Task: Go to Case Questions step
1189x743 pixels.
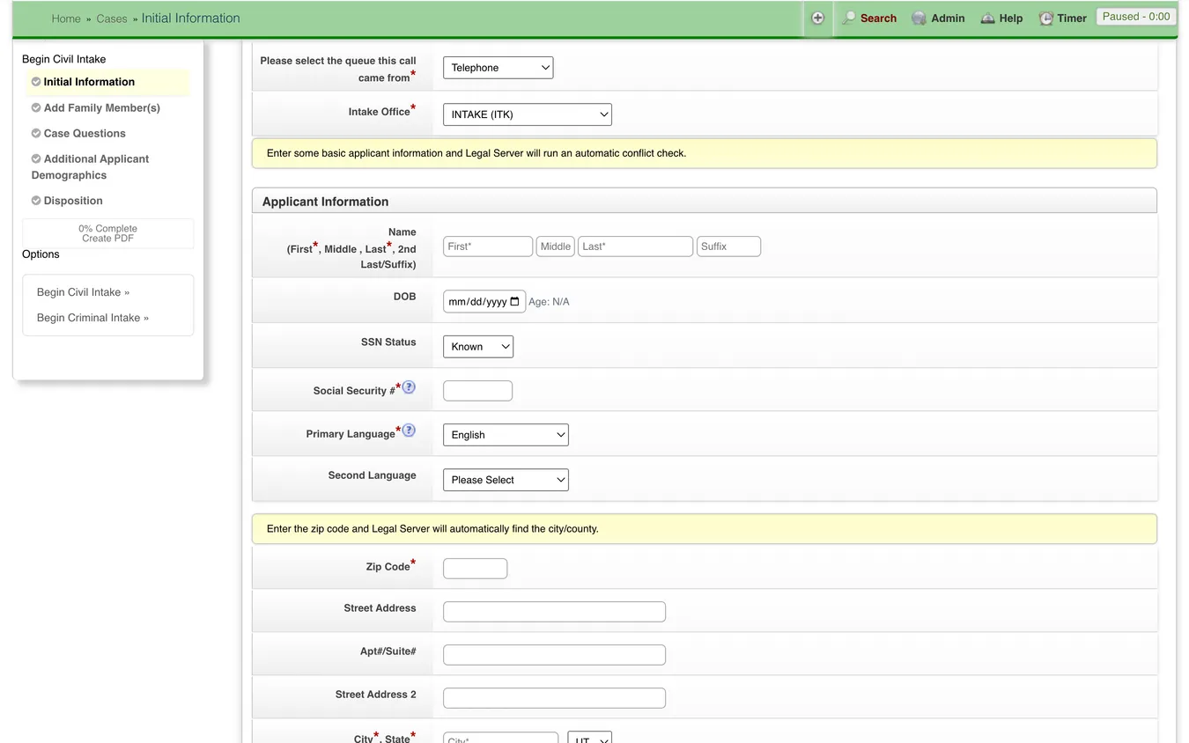Action: (x=85, y=133)
